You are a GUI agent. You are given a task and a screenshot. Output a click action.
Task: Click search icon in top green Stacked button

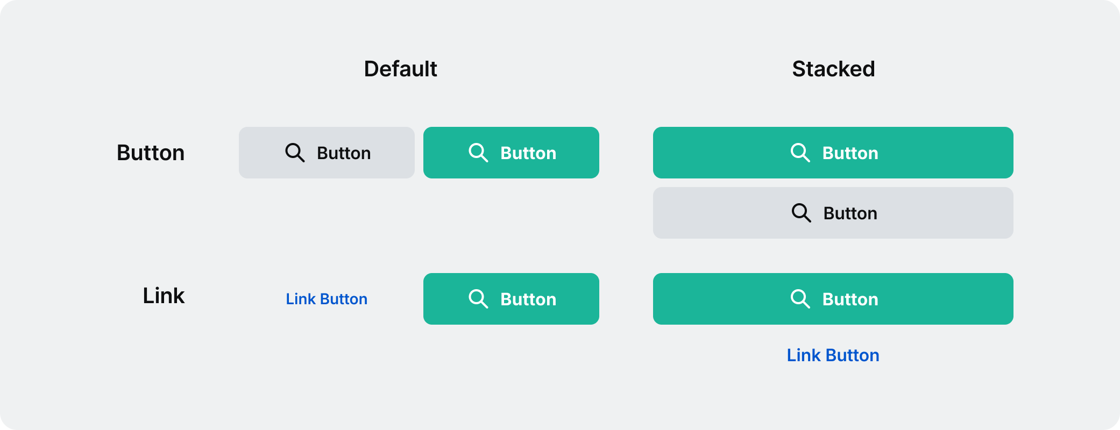click(x=800, y=153)
